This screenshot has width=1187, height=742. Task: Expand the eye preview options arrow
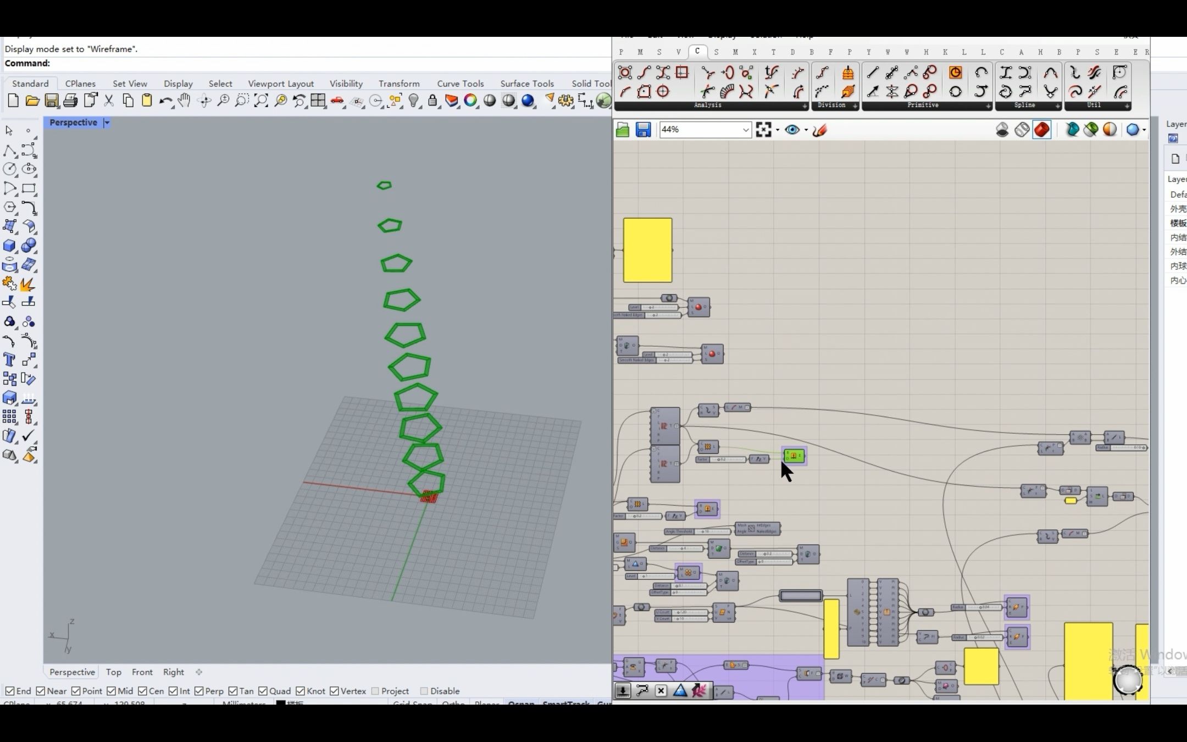(x=806, y=130)
